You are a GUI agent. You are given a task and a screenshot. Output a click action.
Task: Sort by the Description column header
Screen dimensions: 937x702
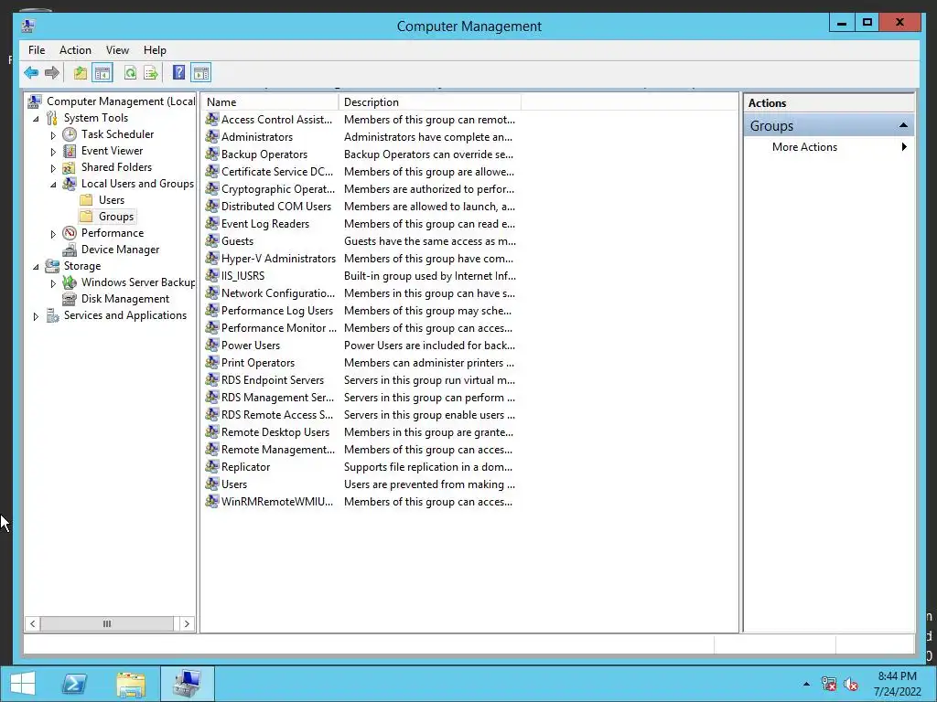pos(430,102)
